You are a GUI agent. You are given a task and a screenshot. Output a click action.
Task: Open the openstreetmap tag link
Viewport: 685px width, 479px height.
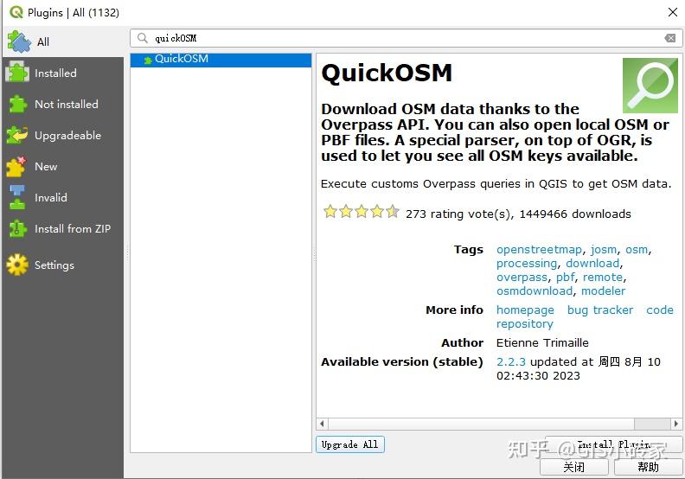(539, 249)
